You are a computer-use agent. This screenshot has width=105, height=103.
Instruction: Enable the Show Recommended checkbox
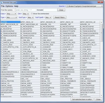(32, 14)
